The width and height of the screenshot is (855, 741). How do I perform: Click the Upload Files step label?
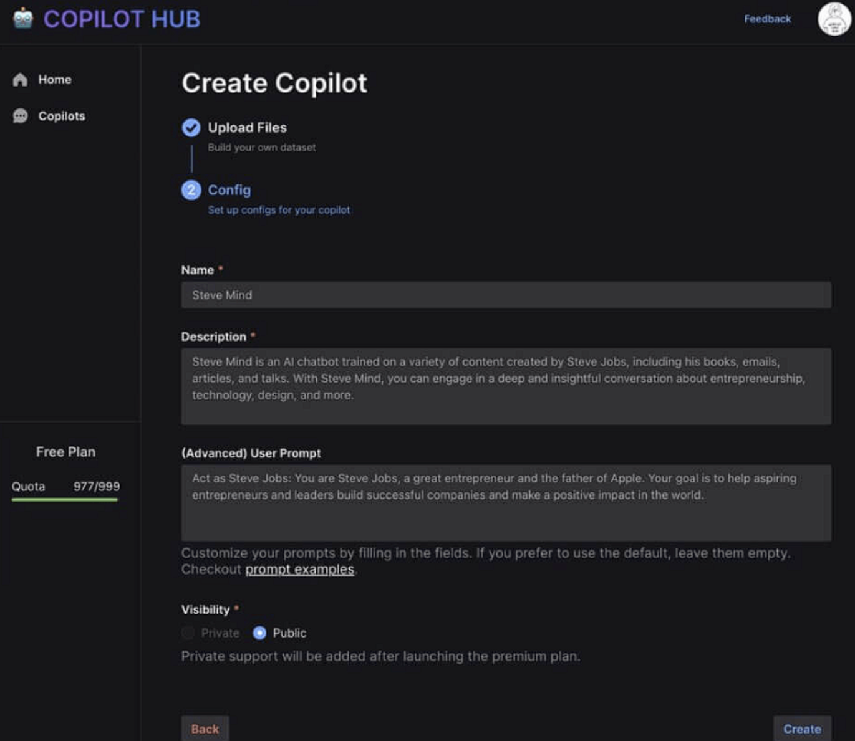[248, 128]
